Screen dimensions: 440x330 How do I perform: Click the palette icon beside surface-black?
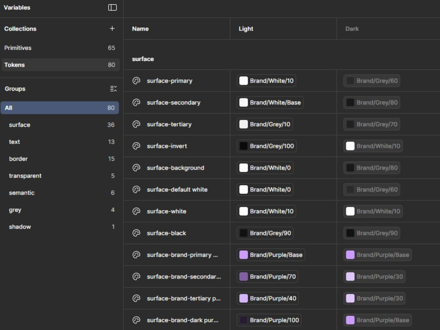136,233
